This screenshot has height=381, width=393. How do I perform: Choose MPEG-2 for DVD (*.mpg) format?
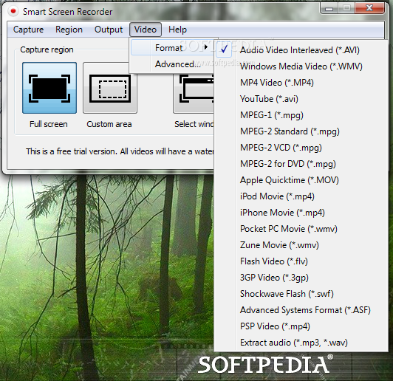coord(301,164)
